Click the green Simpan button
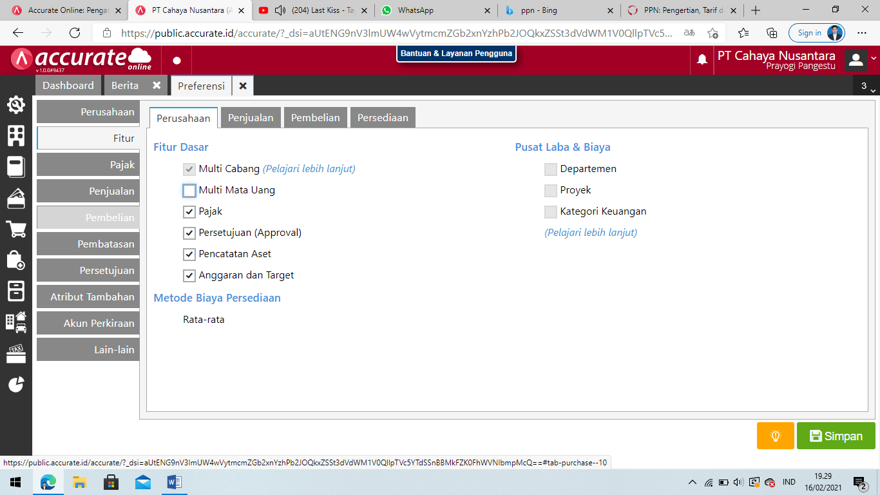The height and width of the screenshot is (495, 880). pos(836,436)
